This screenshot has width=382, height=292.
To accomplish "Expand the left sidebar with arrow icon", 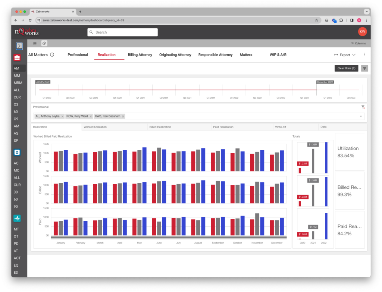I will coord(19,46).
